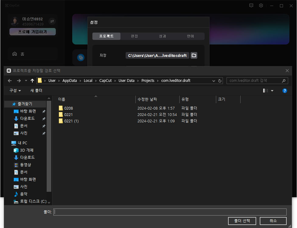Click the user profile avatar
The height and width of the screenshot is (228, 297).
pyautogui.click(x=15, y=21)
